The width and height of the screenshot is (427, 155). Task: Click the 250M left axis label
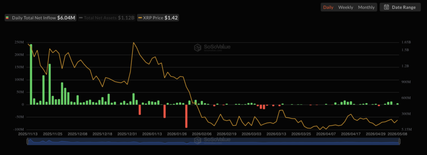point(19,42)
